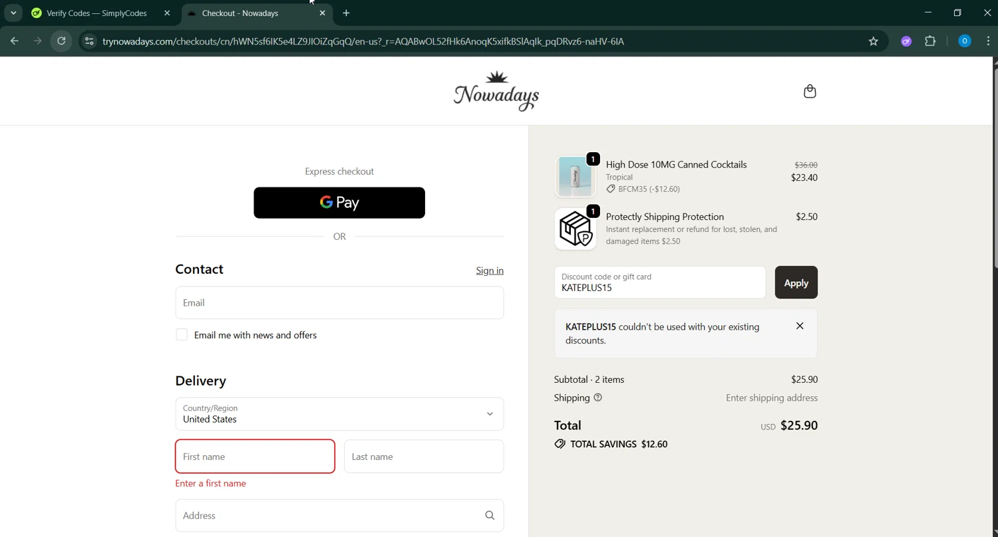Click the High Dose 10MG Canned Cocktails title
This screenshot has height=537, width=998.
click(676, 164)
